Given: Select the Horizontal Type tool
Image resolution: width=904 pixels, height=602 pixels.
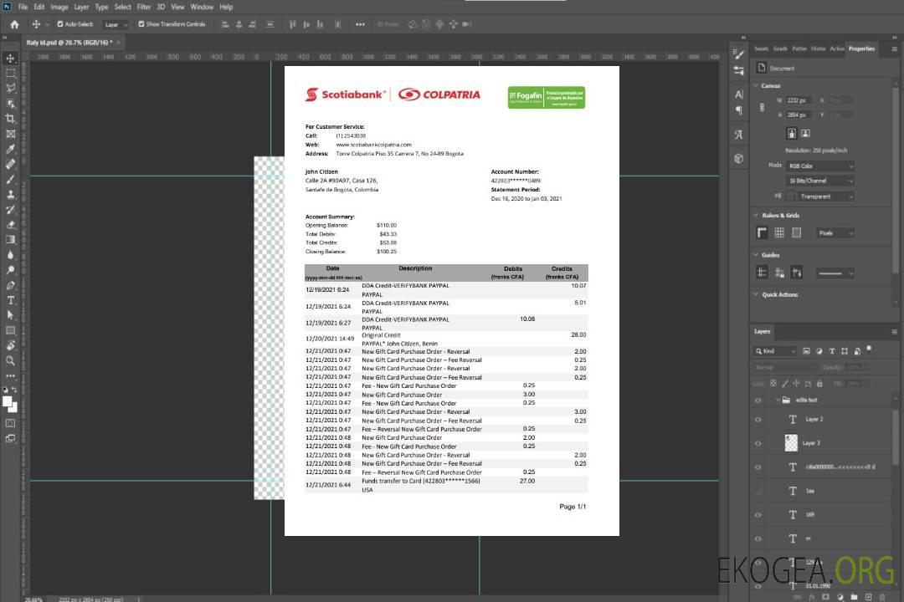Looking at the screenshot, I should (x=10, y=300).
